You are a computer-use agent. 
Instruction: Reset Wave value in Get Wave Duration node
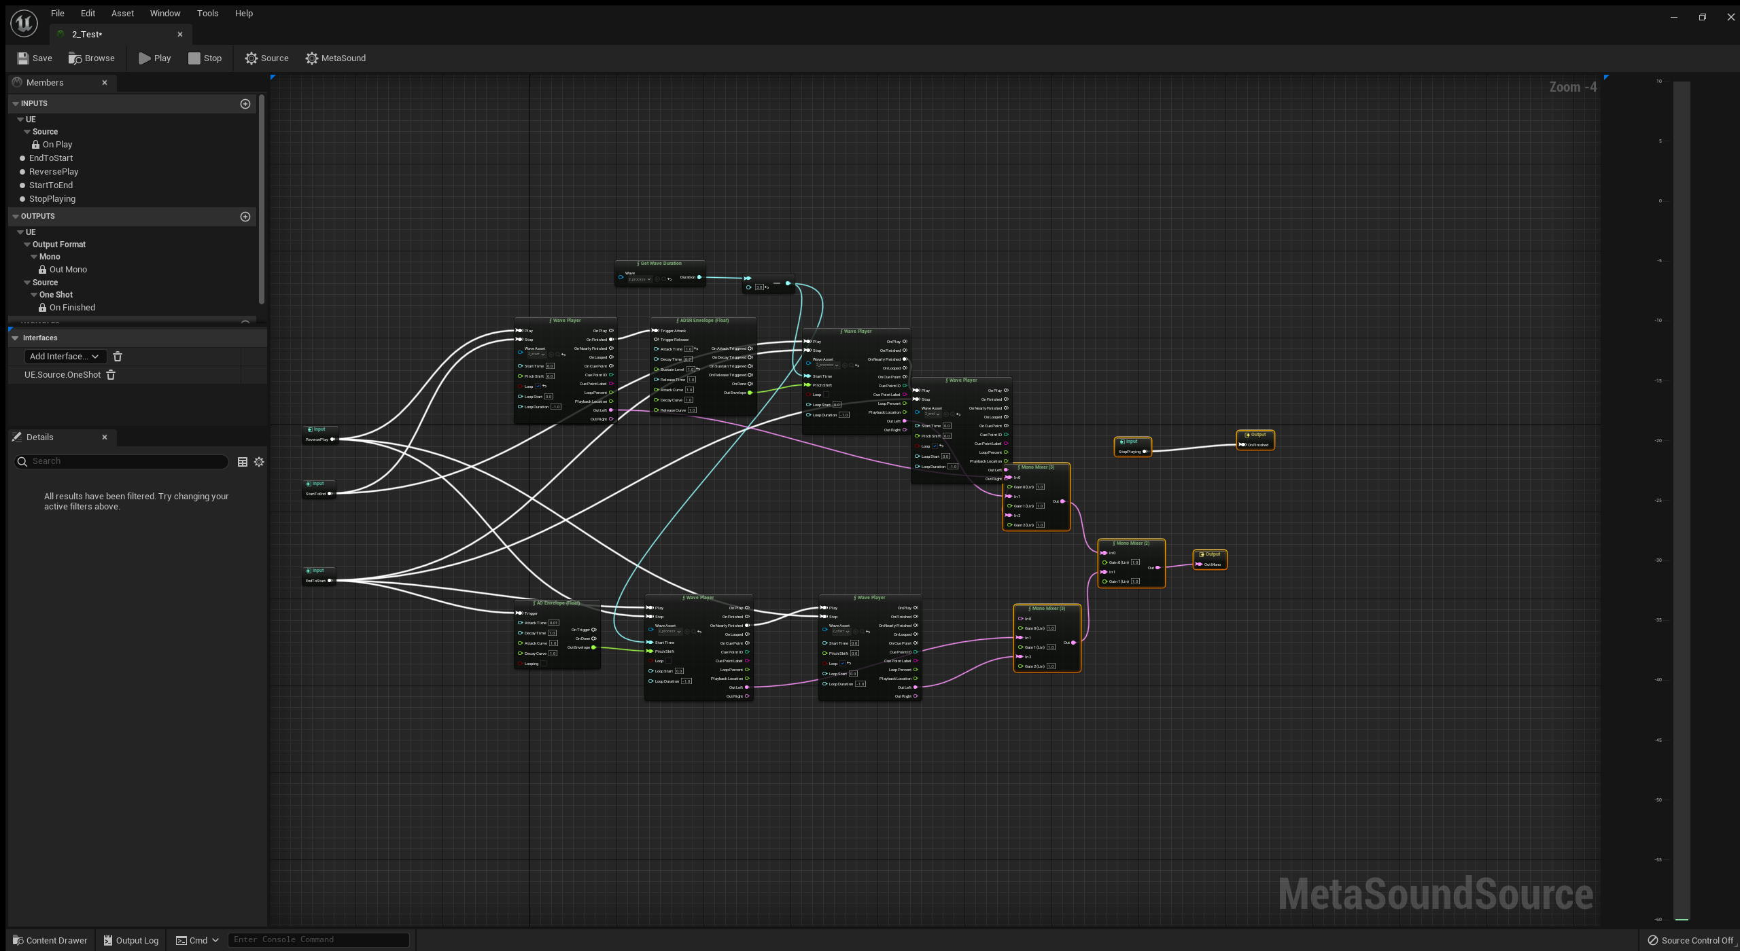pyautogui.click(x=669, y=279)
